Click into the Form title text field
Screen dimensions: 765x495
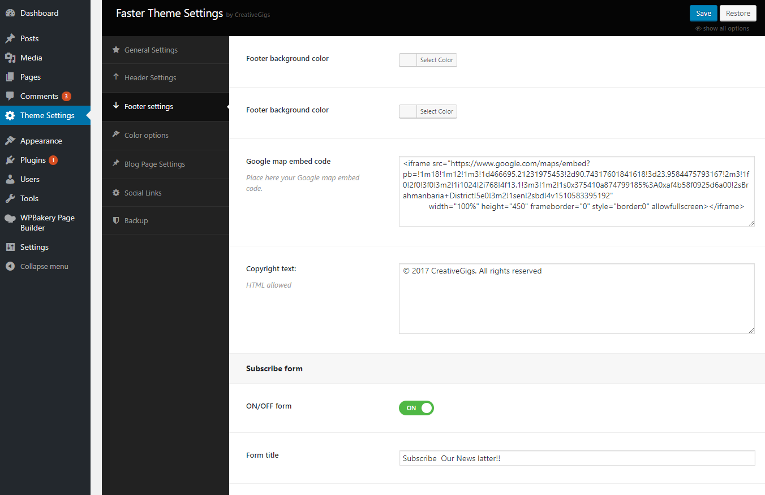pyautogui.click(x=577, y=458)
